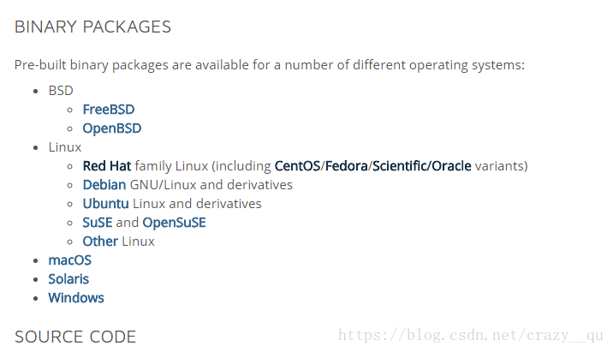Click the BSD list item text
The width and height of the screenshot is (613, 352).
[x=61, y=91]
